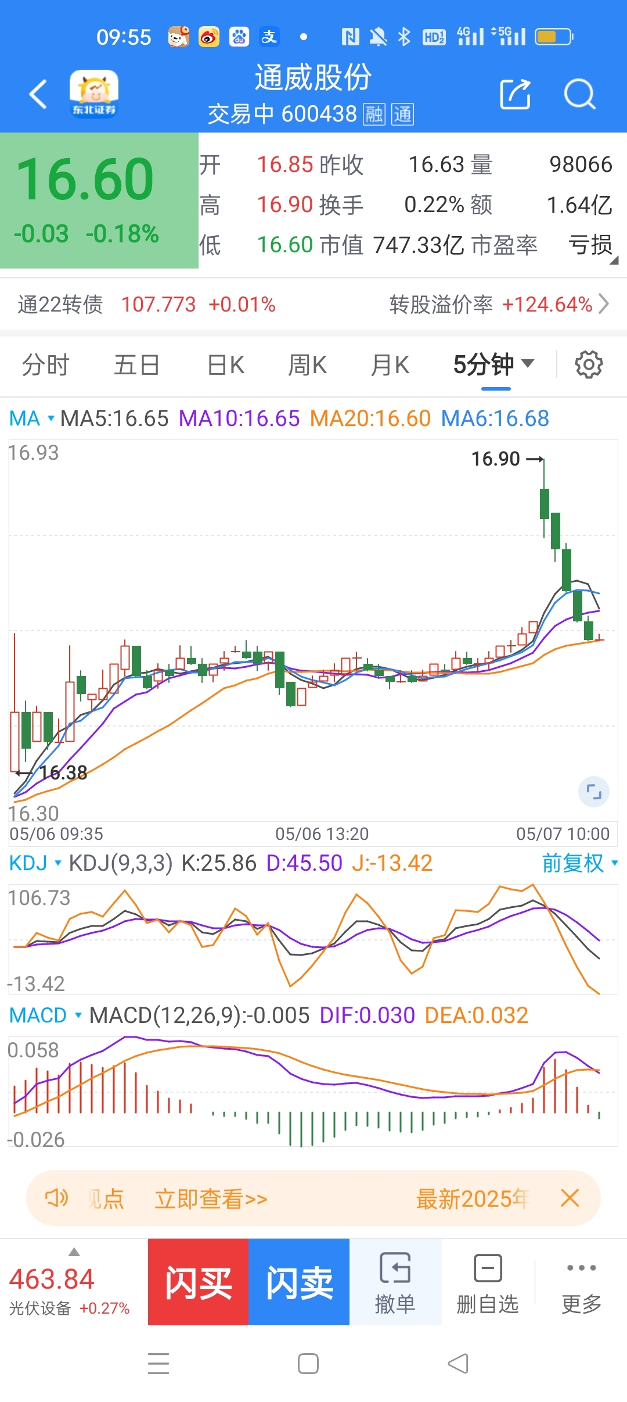Open the MA indicator dropdown
Viewport: 627px width, 1402px height.
[32, 419]
